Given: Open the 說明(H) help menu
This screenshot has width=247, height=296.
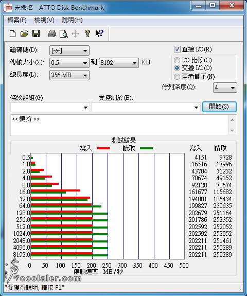Looking at the screenshot, I should [x=72, y=20].
